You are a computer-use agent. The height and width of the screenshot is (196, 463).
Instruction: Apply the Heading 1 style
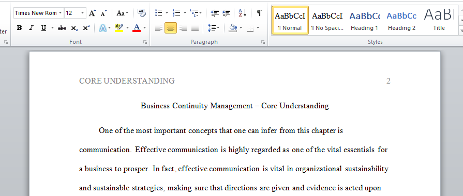(x=364, y=20)
